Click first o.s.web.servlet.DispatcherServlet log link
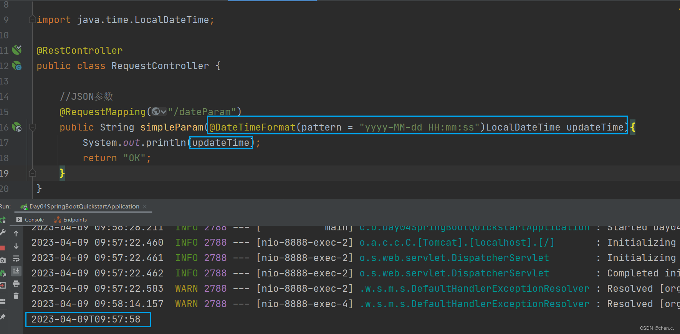 coord(454,258)
